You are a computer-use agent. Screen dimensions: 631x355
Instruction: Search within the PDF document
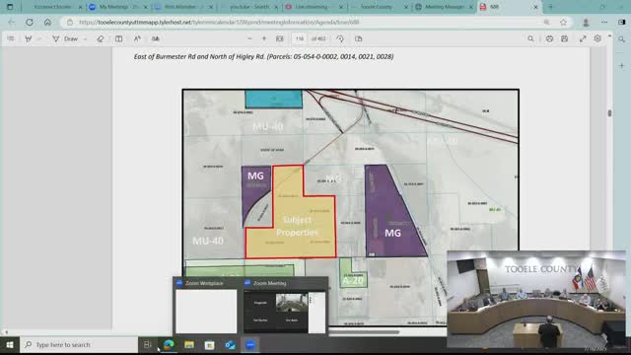point(530,38)
